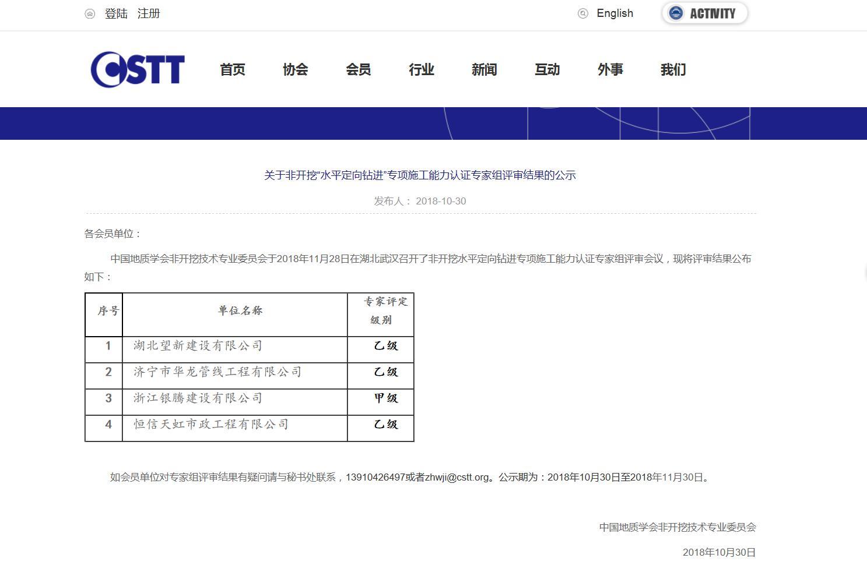Open the 我们 menu item
Viewport: 867px width, 565px height.
[x=673, y=70]
